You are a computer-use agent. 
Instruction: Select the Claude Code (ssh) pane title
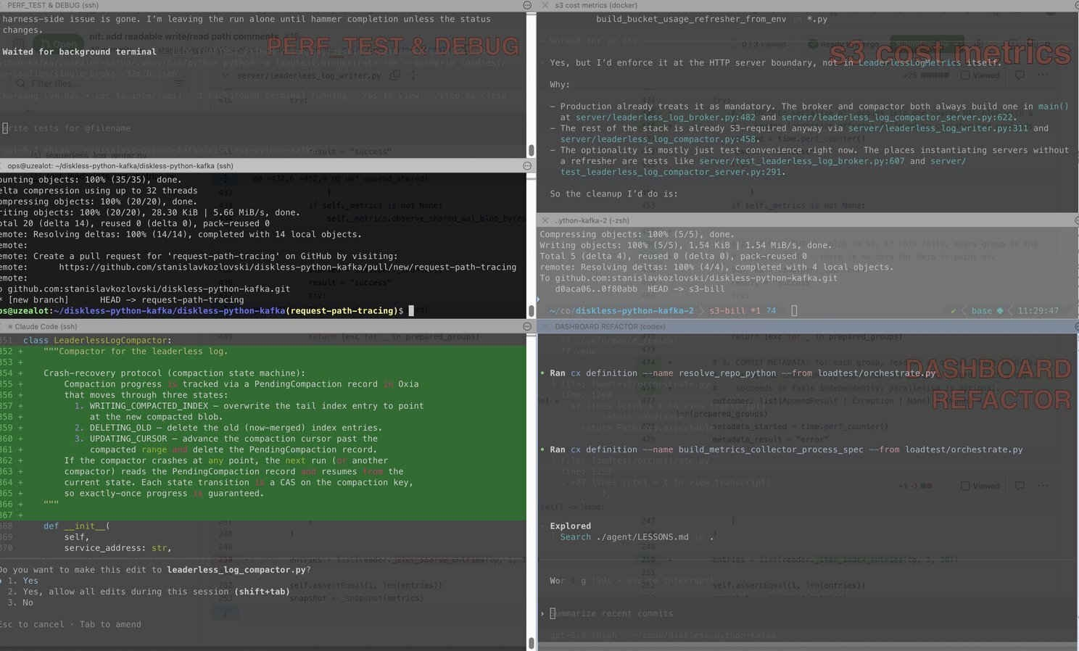pos(46,327)
